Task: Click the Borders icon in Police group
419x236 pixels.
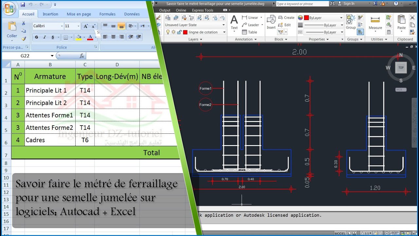Action: [66, 37]
